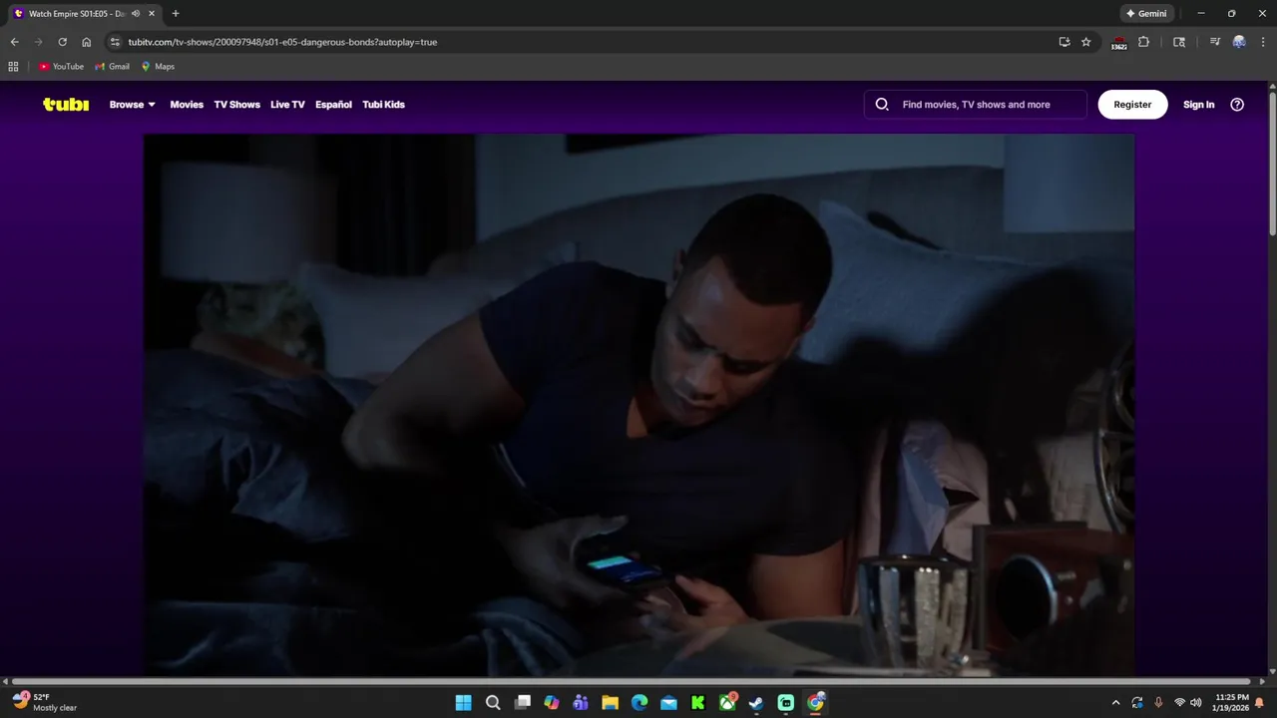Open the Movies section
1277x718 pixels.
point(187,105)
